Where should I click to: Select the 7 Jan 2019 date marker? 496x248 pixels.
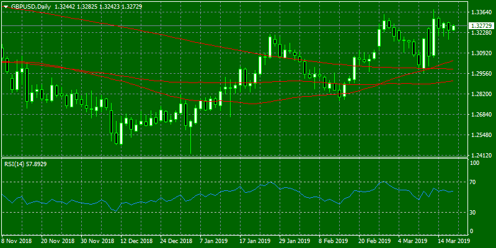pos(213,241)
